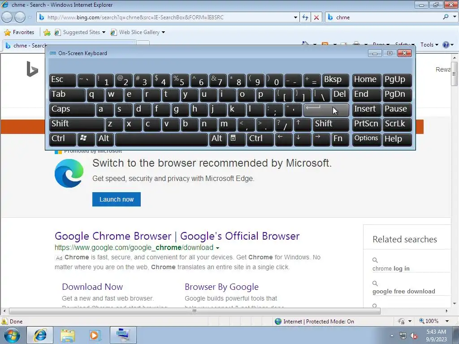Toggle Caps lock on On-Screen Keyboard
459x344 pixels.
coord(72,110)
